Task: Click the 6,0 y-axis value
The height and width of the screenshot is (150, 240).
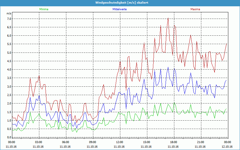Action: pyautogui.click(x=9, y=35)
